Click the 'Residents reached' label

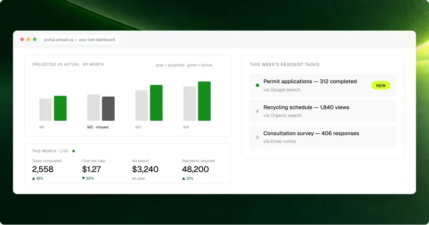coord(198,161)
